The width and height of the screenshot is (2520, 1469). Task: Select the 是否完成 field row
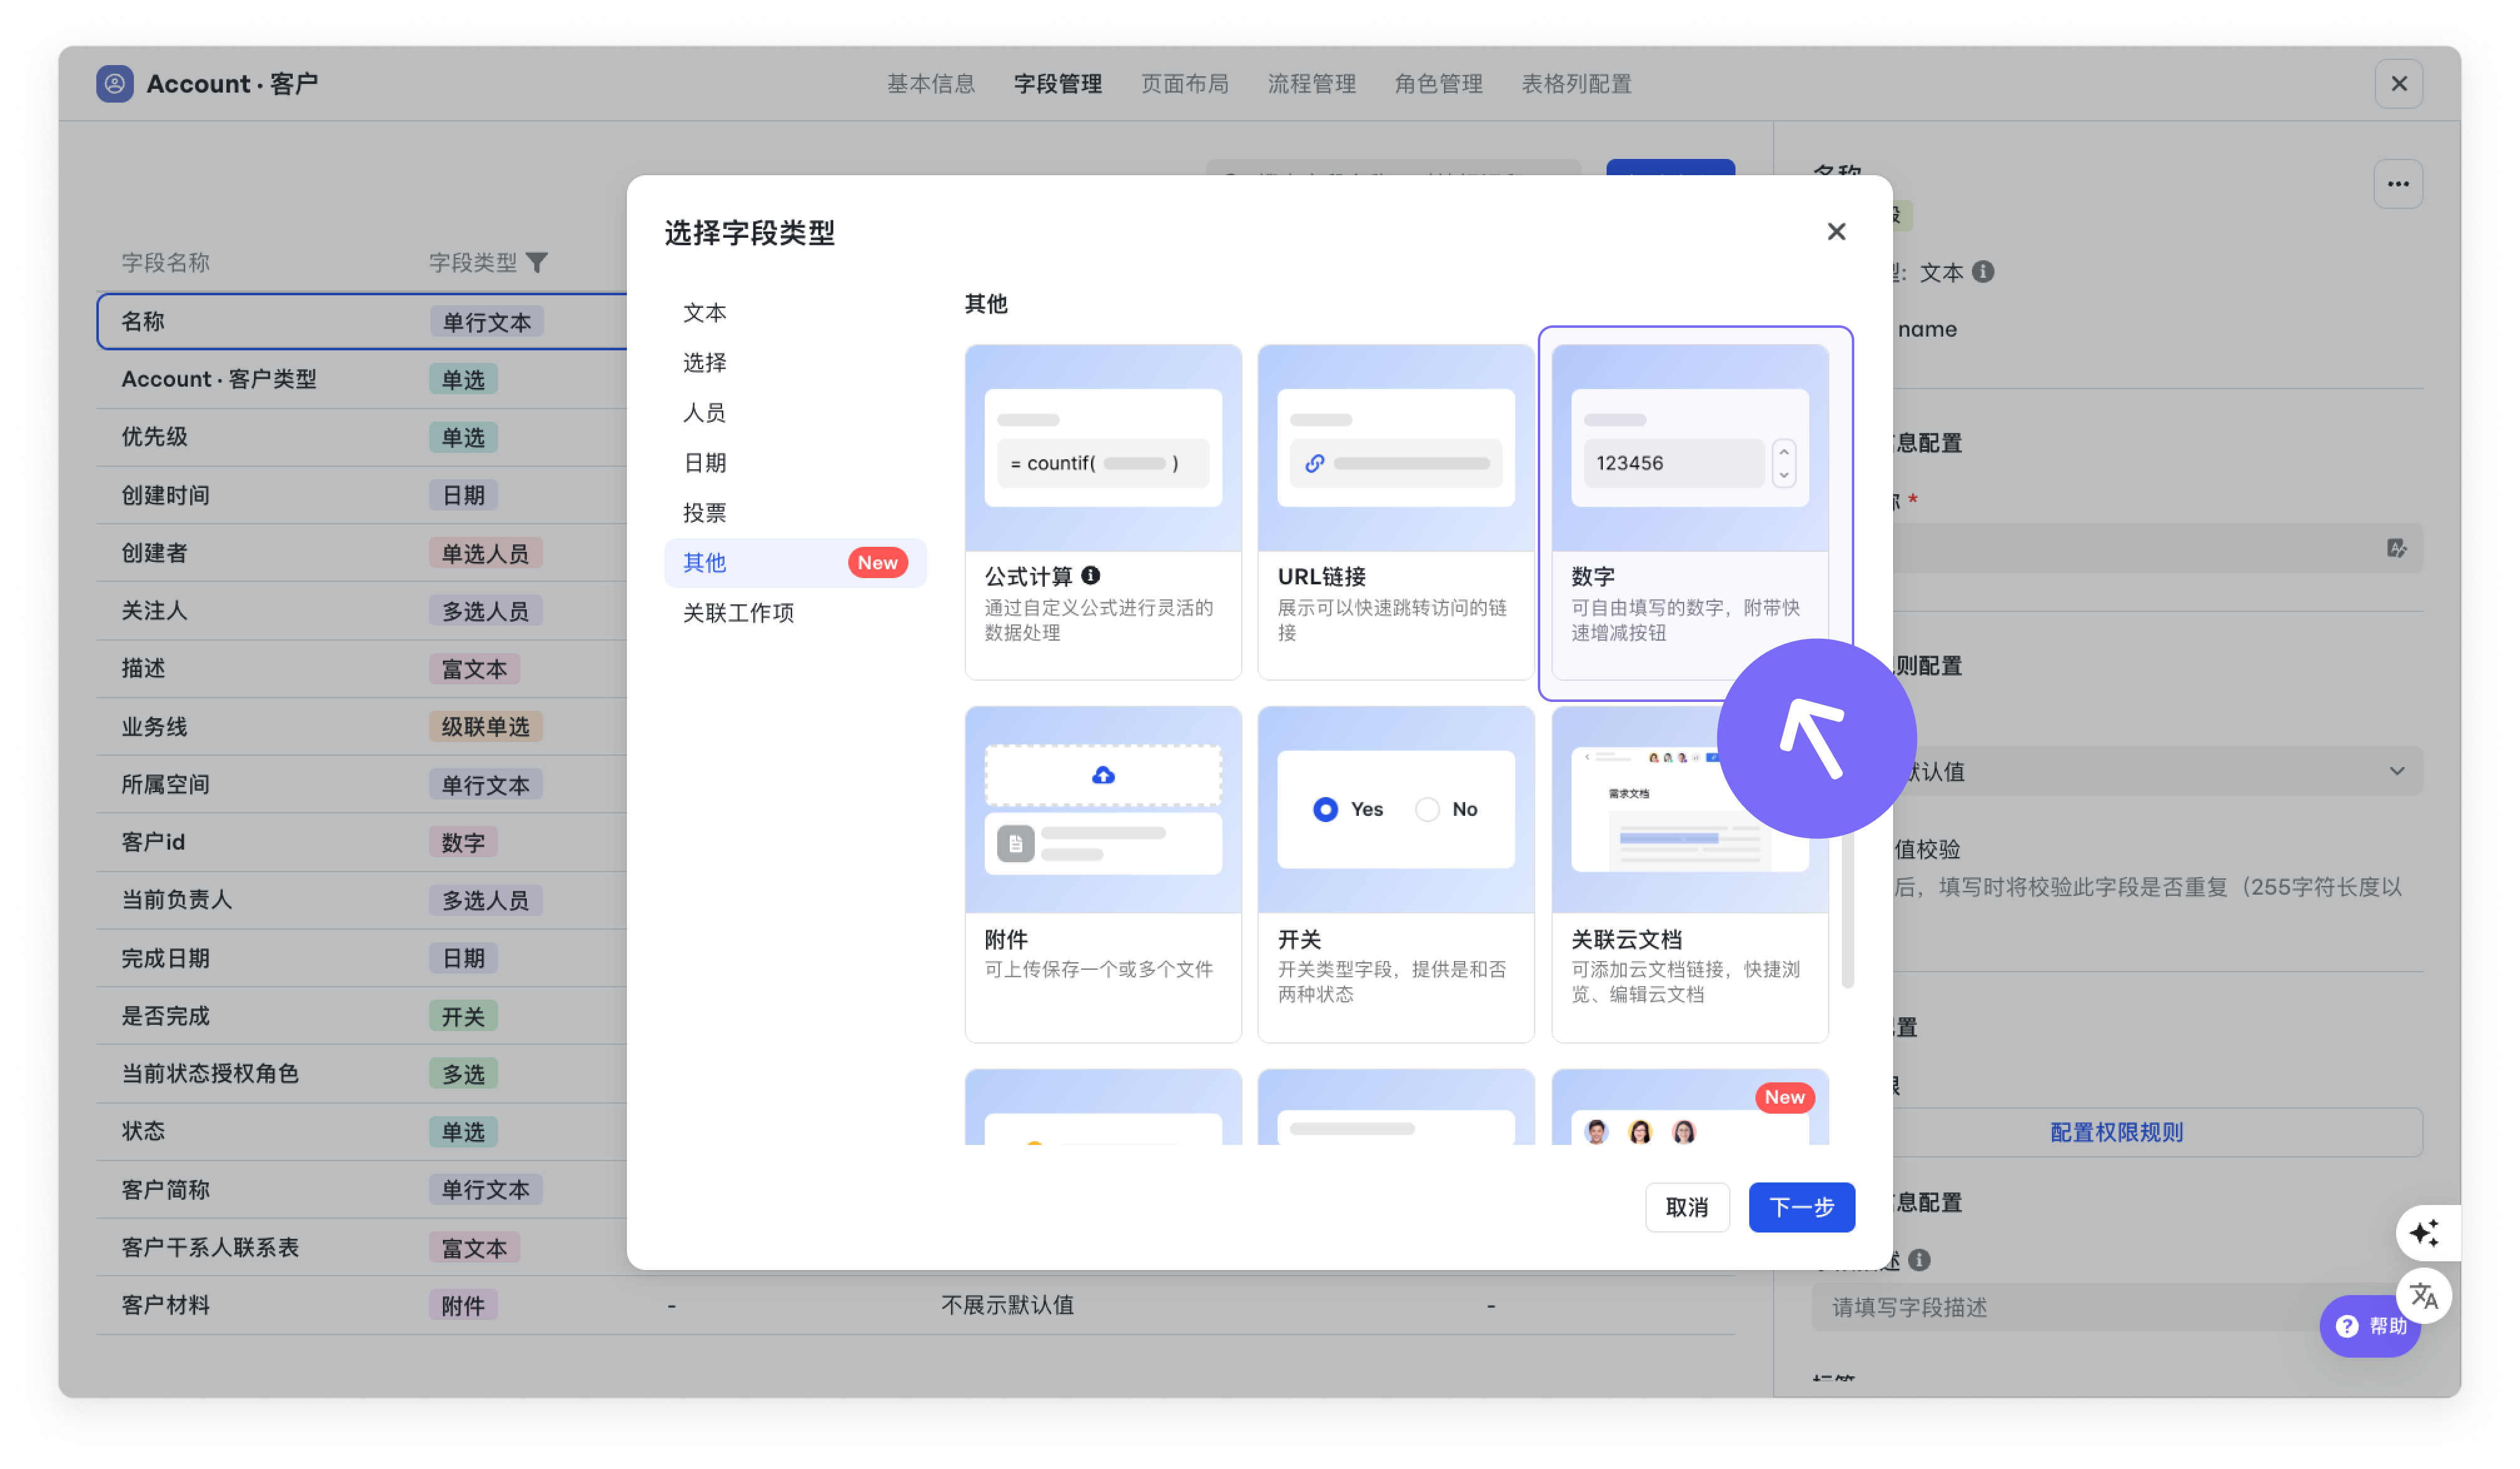[362, 1016]
